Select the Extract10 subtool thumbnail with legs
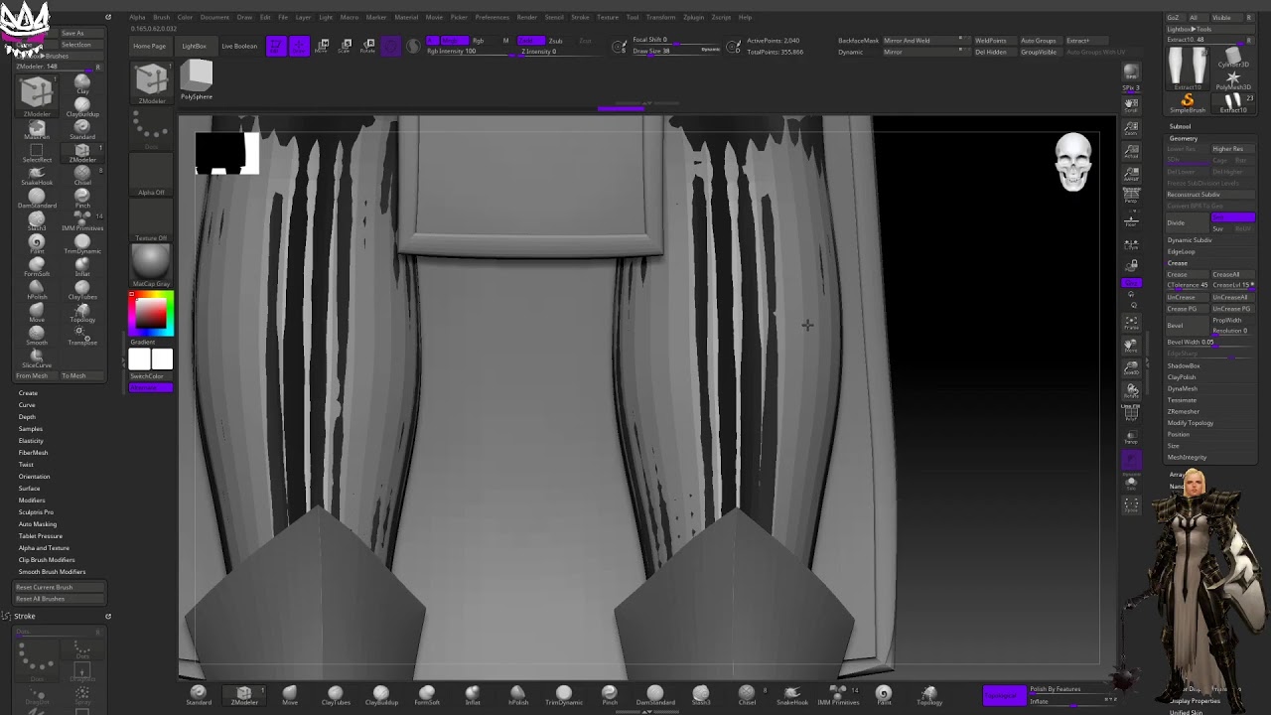 [x=1188, y=69]
